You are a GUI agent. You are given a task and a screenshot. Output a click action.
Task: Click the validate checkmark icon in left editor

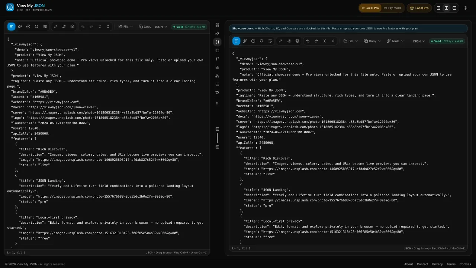[28, 26]
